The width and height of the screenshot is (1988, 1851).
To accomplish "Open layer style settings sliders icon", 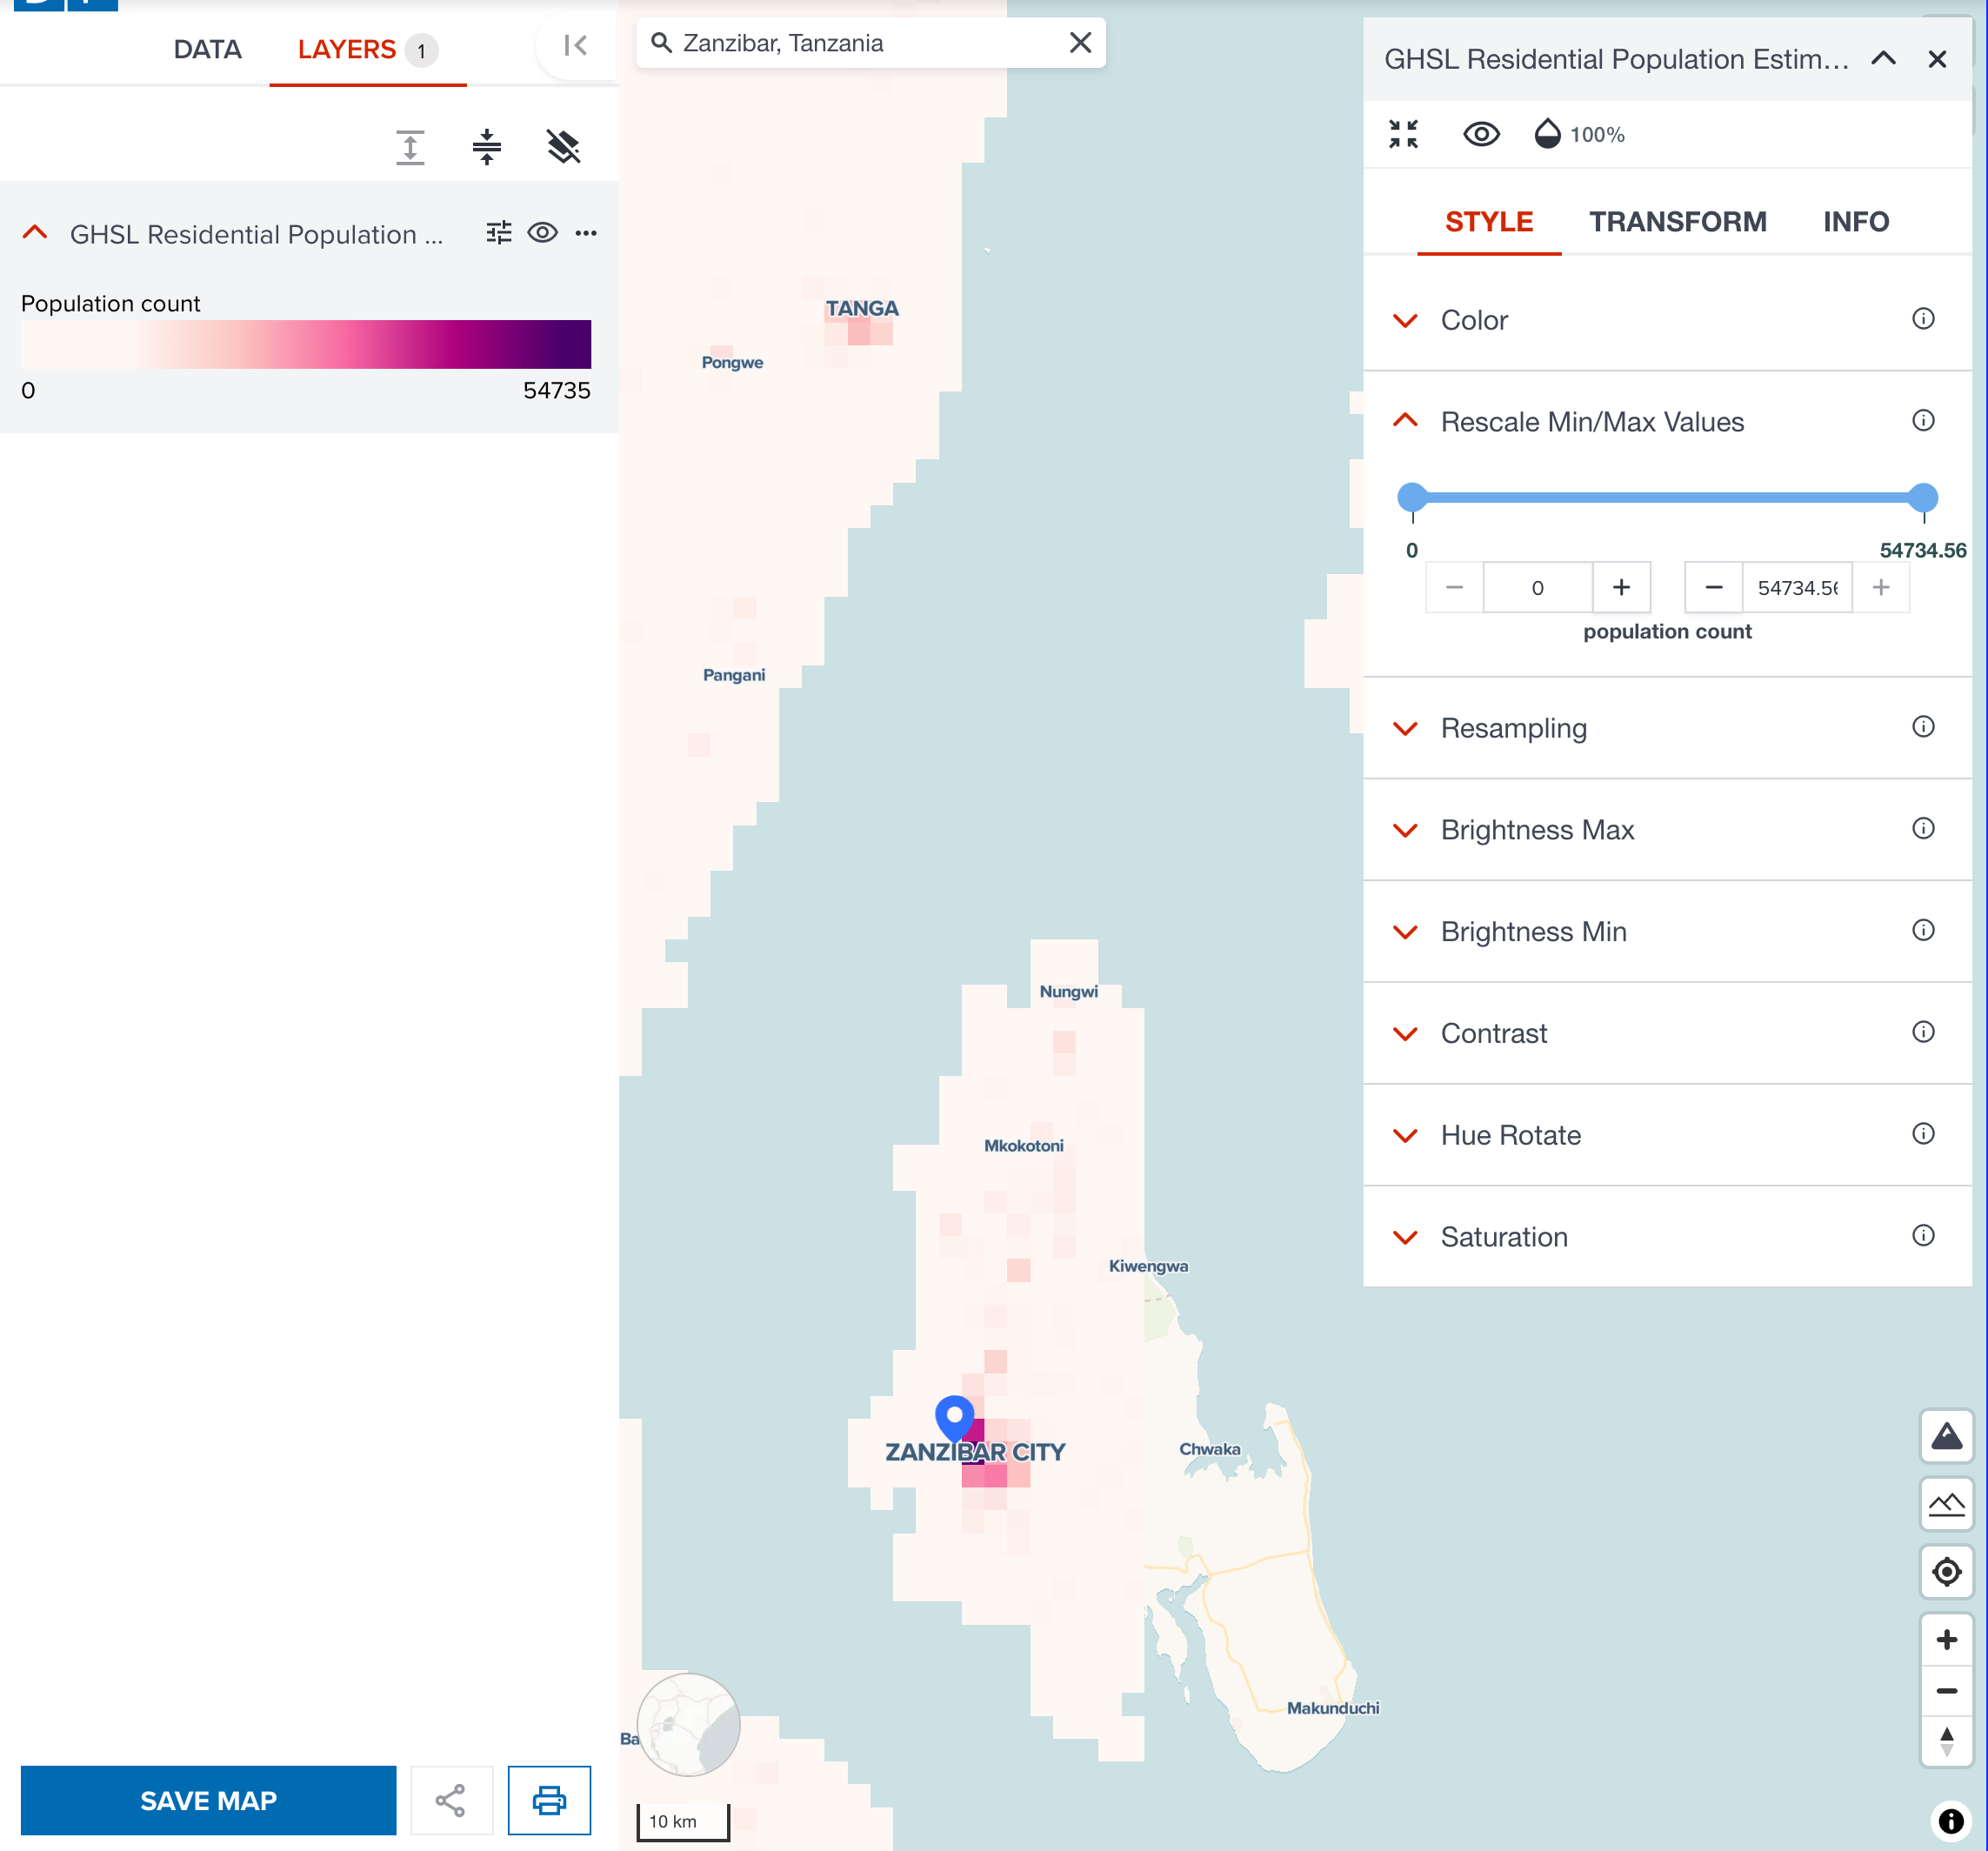I will (x=498, y=233).
